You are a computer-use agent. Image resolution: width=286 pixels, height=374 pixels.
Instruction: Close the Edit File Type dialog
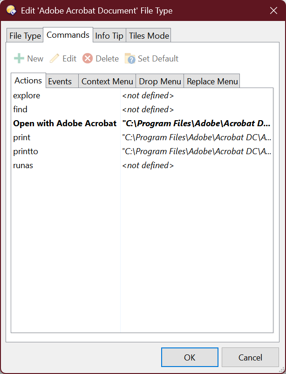[x=273, y=11]
